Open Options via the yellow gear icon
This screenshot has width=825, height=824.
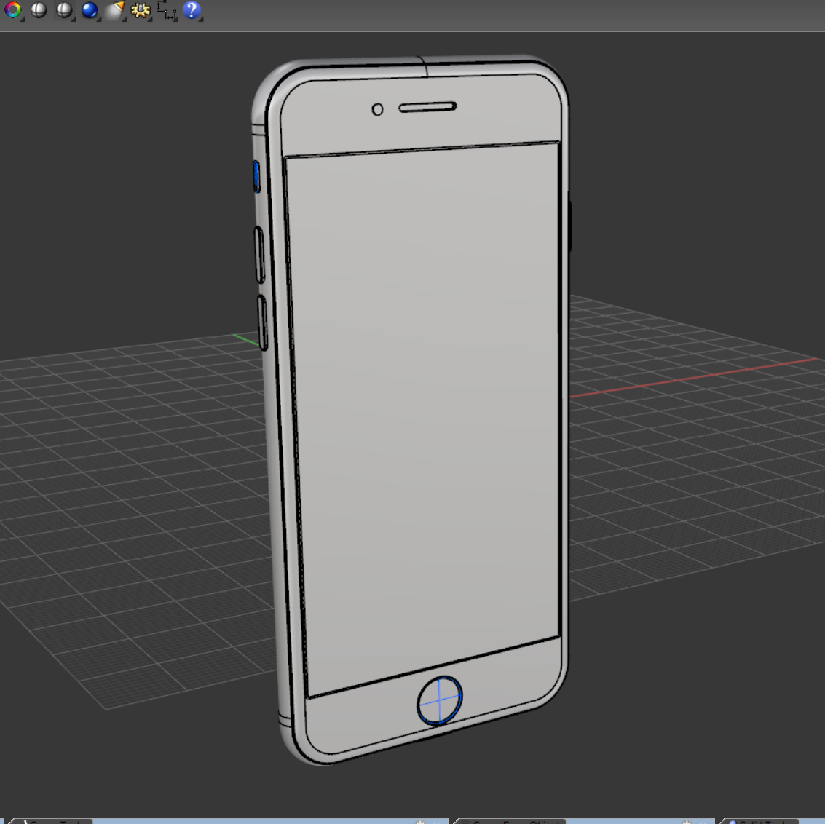[141, 9]
